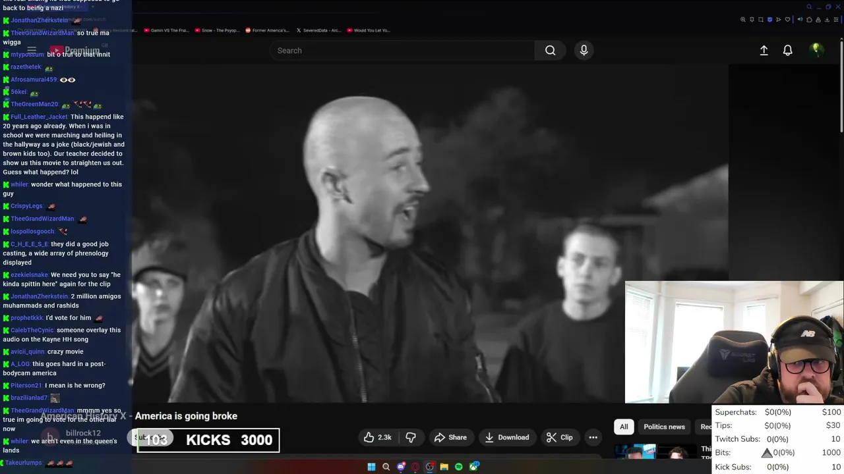Switch to 'SeveredData - Arc...' browser tab

[318, 30]
